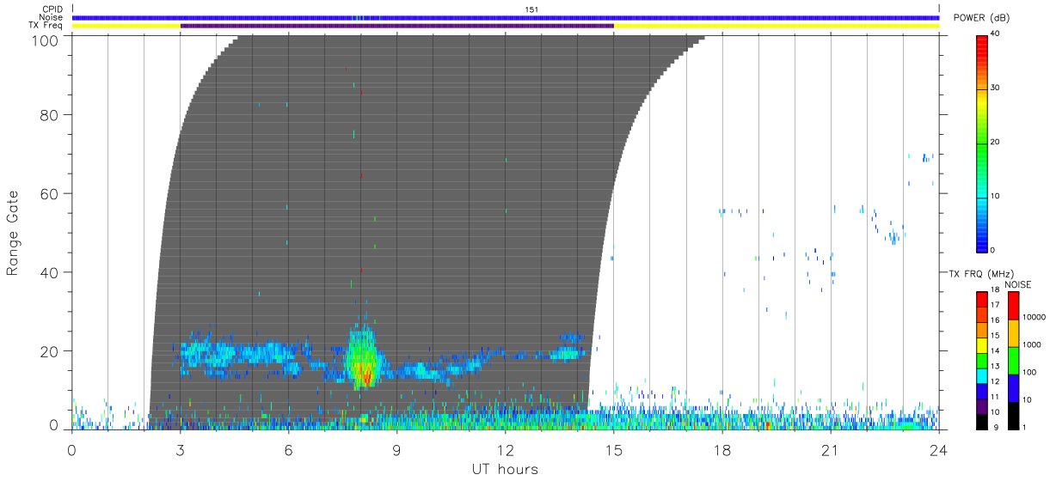Click the TX FRQ (MHz) colorbar

click(982, 360)
